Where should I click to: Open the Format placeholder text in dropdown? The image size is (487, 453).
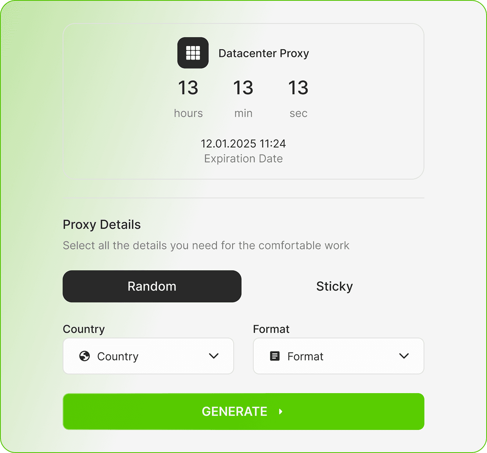[305, 356]
